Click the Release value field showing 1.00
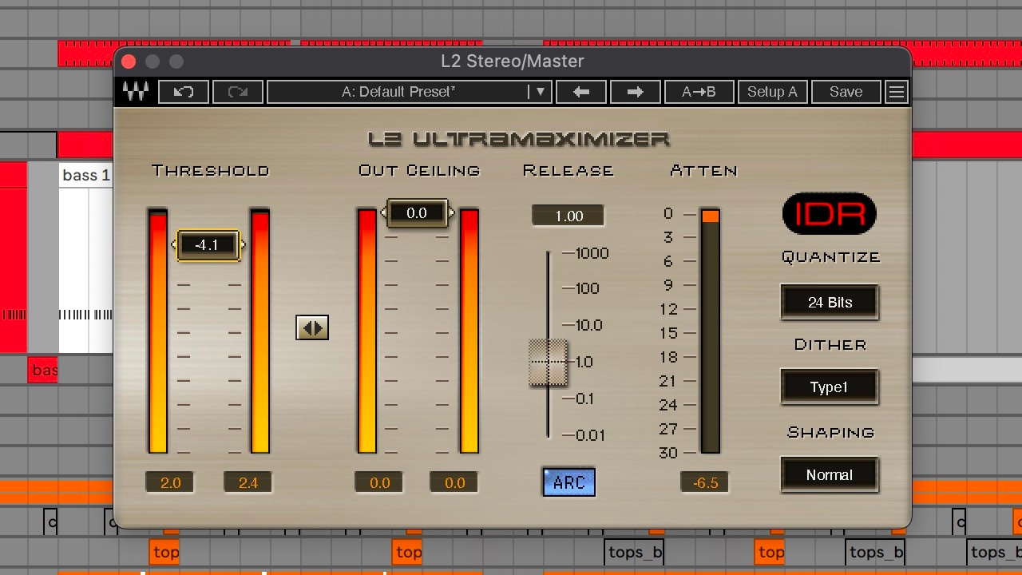Viewport: 1022px width, 575px height. pos(568,216)
